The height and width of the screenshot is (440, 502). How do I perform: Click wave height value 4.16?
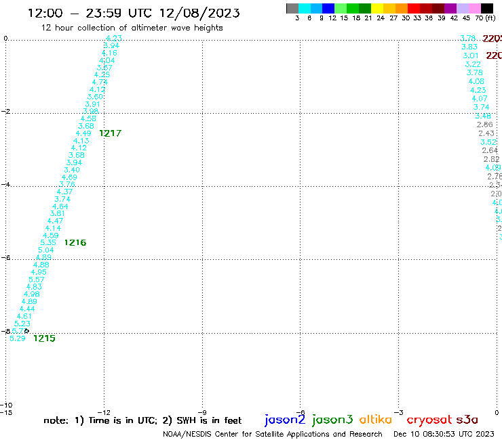click(109, 53)
